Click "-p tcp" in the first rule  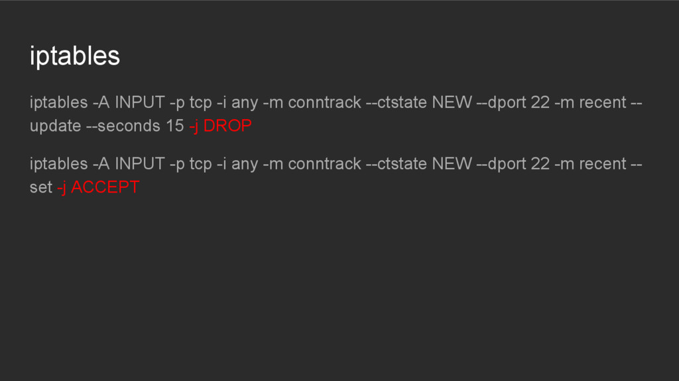(x=190, y=103)
